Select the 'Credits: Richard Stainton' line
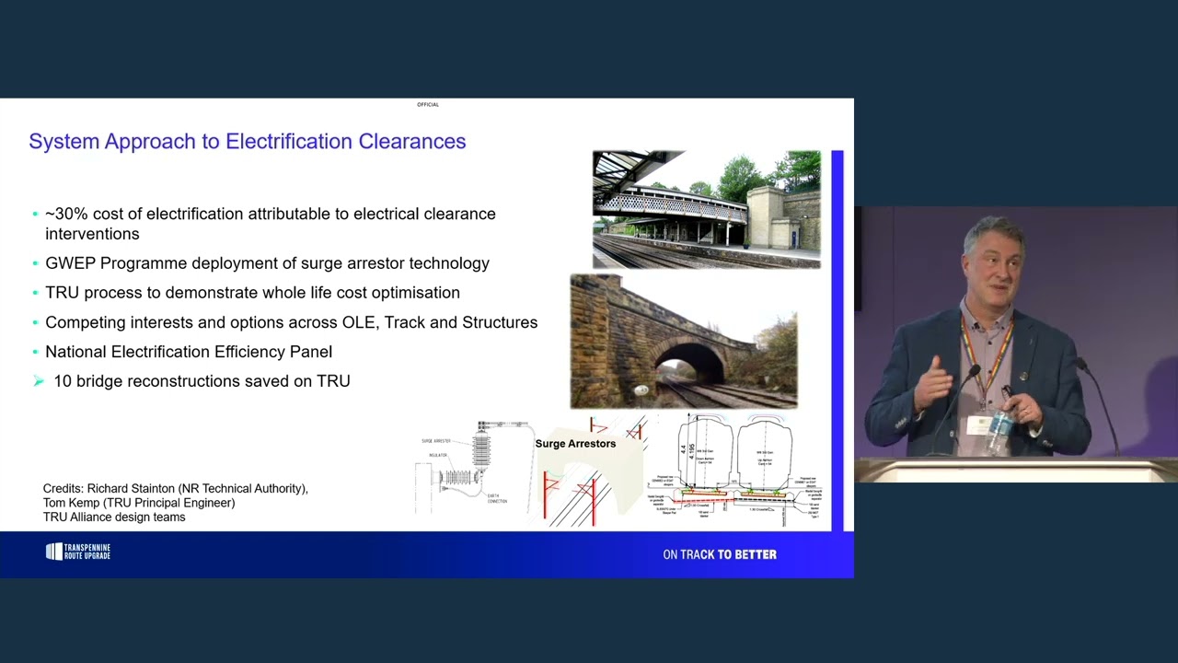 [x=175, y=488]
